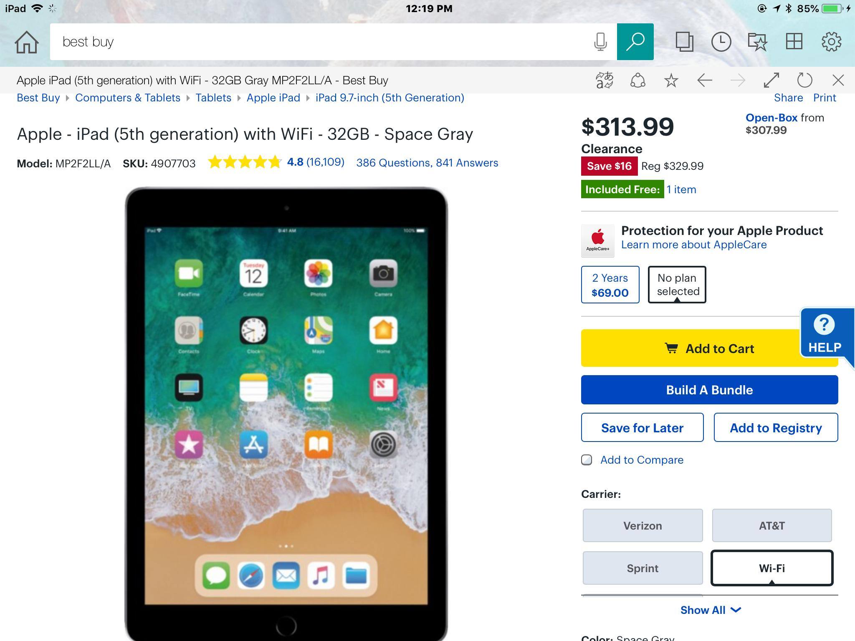
Task: Select the 2 Years $69.00 plan
Action: pos(610,285)
